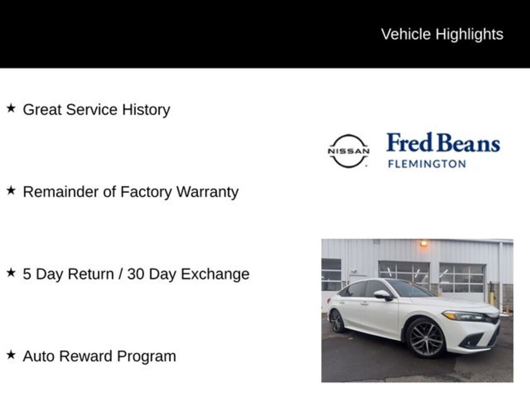
Task: Click the Vehicle Highlights header title
Action: pos(442,34)
